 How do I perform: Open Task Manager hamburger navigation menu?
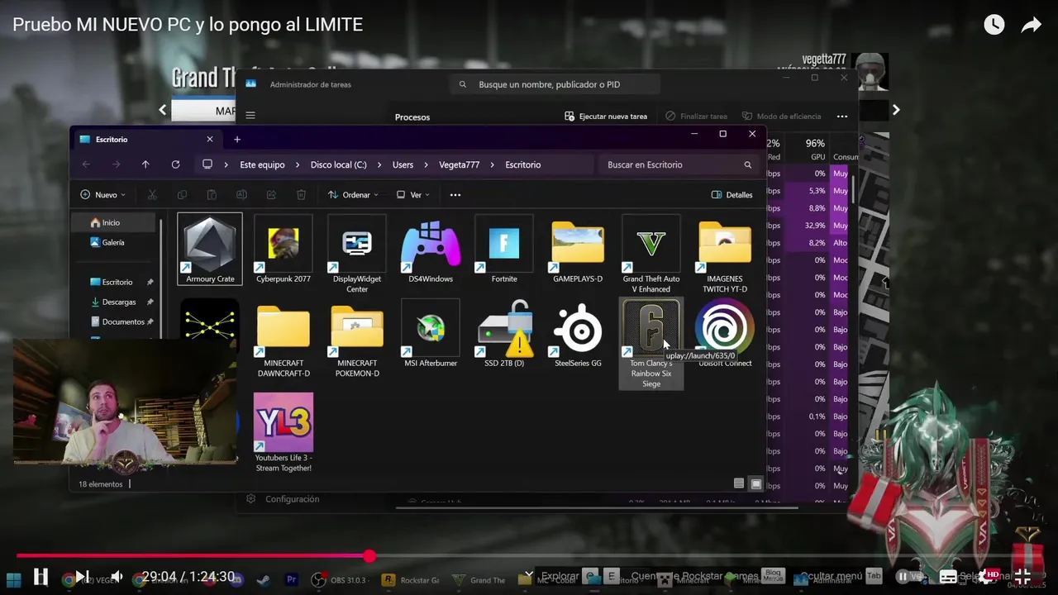[250, 116]
